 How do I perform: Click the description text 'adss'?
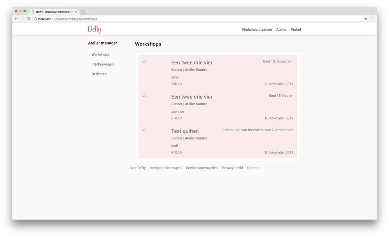pos(175,77)
